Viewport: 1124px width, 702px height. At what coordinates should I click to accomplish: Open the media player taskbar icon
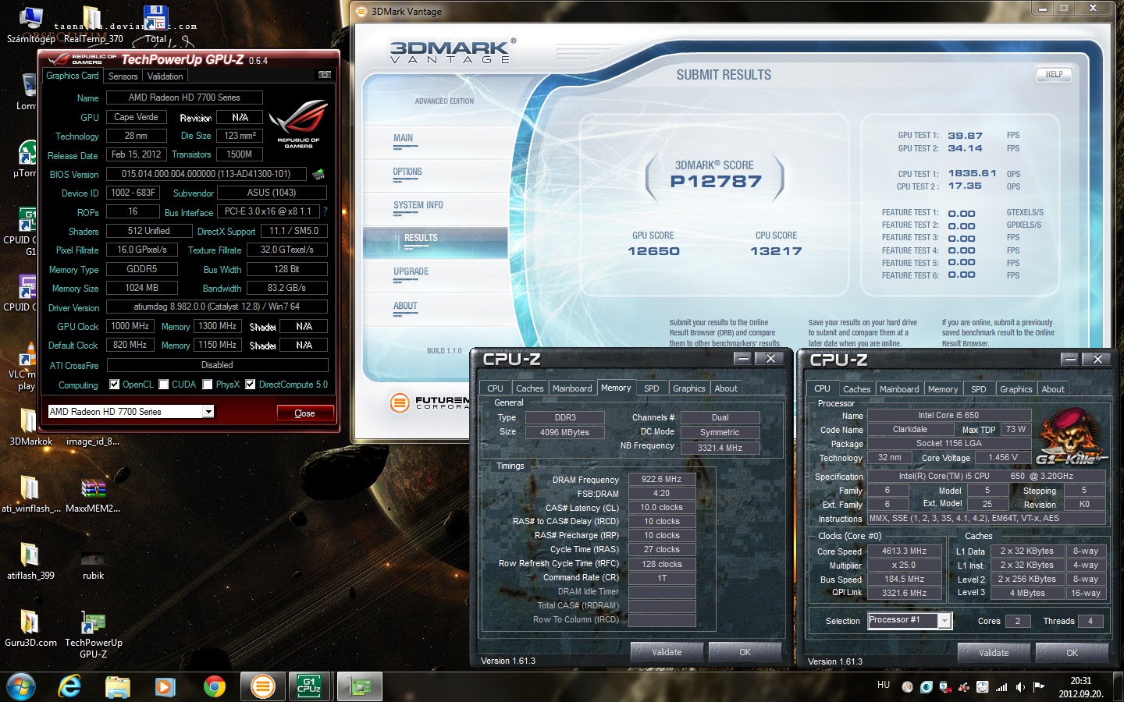point(165,686)
